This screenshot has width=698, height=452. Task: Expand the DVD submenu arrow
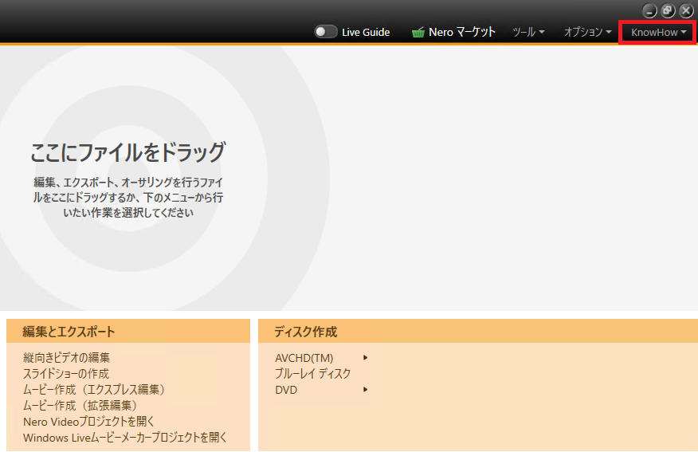[x=365, y=390]
